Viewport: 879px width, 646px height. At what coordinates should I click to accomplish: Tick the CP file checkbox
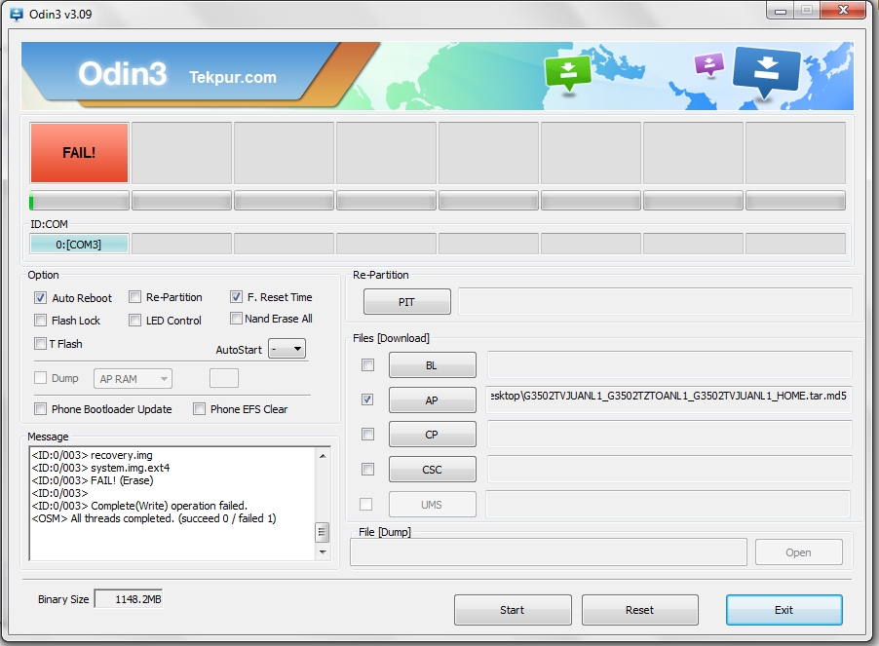point(367,435)
